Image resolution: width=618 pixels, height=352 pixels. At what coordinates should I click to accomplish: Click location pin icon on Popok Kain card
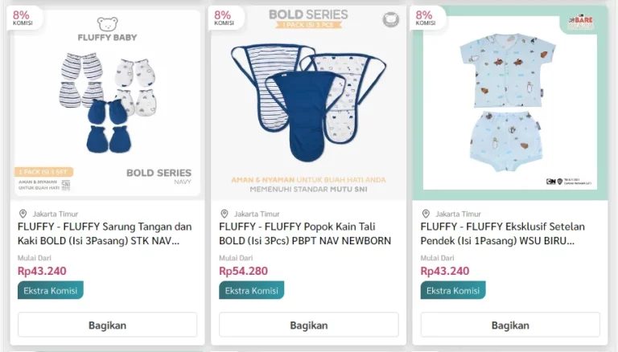point(225,214)
